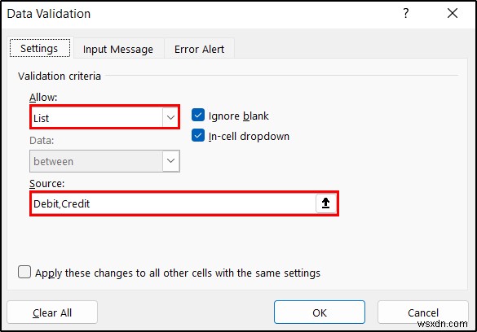Click the Allow: label

[x=43, y=98]
